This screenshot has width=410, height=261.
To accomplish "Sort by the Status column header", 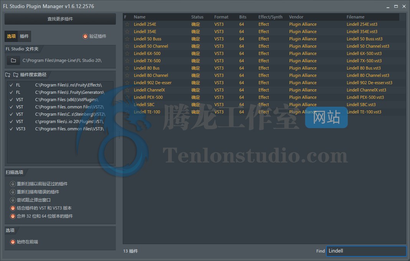I will (x=197, y=17).
